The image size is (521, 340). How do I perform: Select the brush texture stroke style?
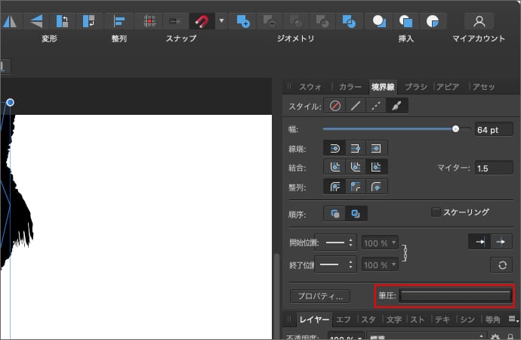395,107
